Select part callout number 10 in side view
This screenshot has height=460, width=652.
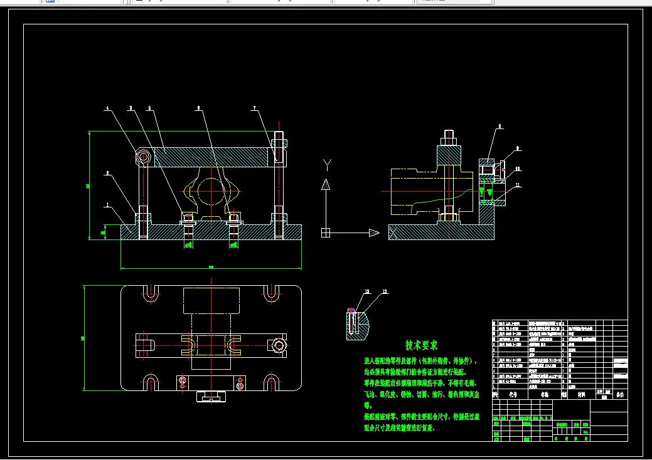pyautogui.click(x=518, y=169)
